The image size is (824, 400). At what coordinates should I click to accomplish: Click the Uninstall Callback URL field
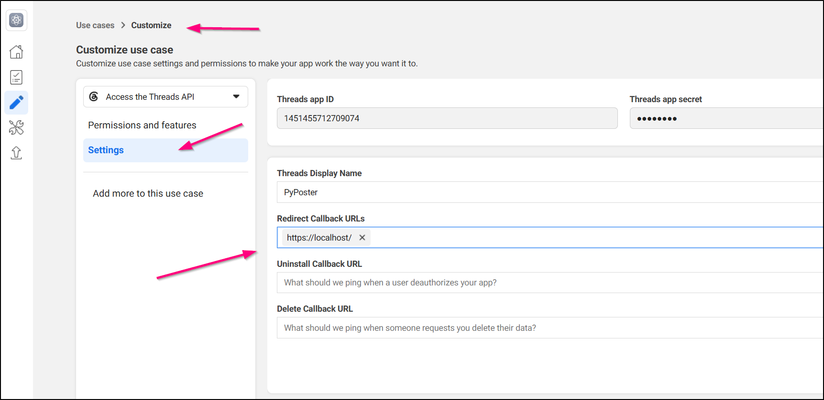(x=550, y=283)
